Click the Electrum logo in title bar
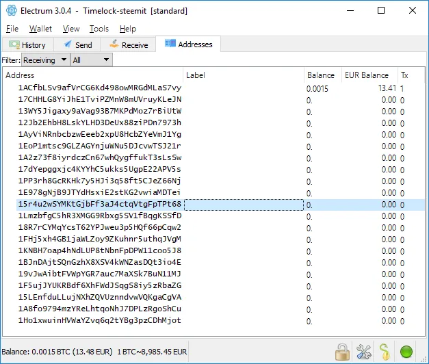 point(12,11)
